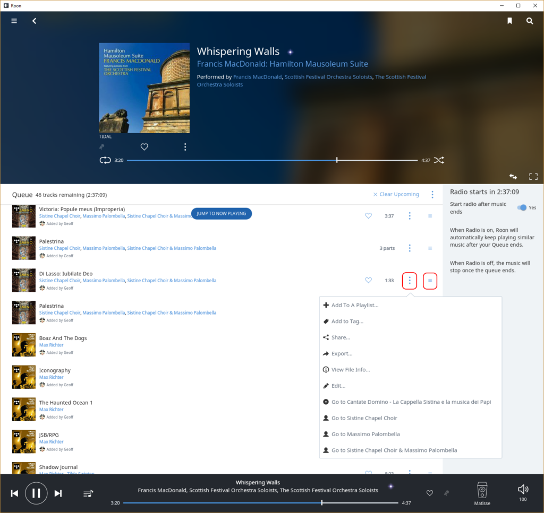Favorite current track with footer heart
Screen dimensions: 544x513
pos(429,493)
